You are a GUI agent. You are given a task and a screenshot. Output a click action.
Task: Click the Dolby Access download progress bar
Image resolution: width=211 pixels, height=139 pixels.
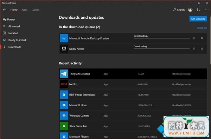click(x=162, y=49)
